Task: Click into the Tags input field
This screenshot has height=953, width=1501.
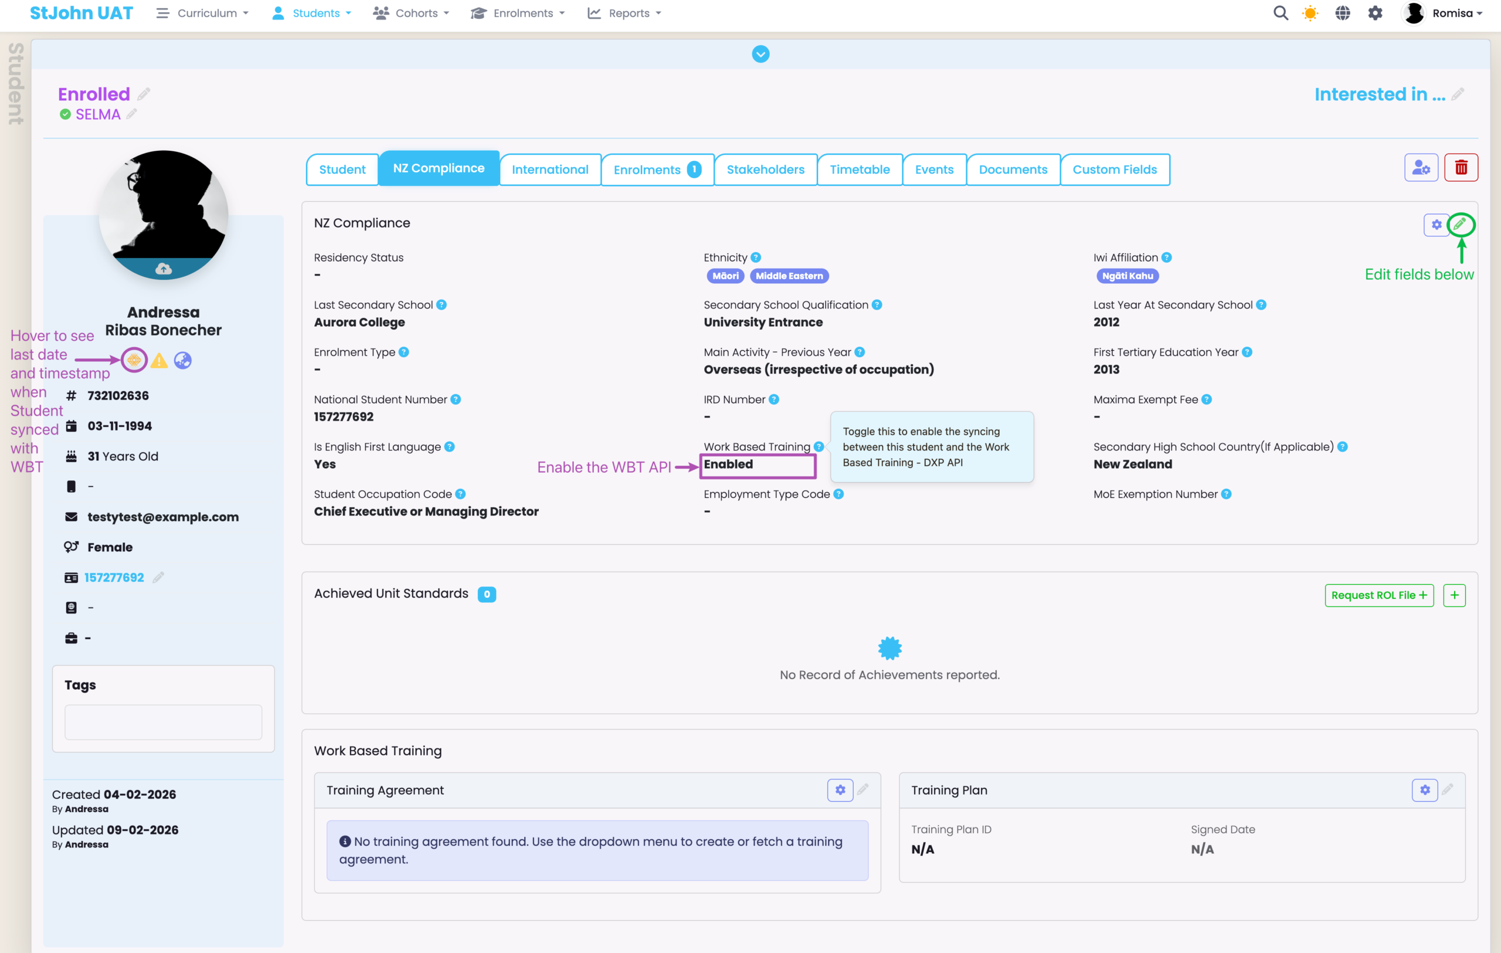Action: click(x=164, y=723)
